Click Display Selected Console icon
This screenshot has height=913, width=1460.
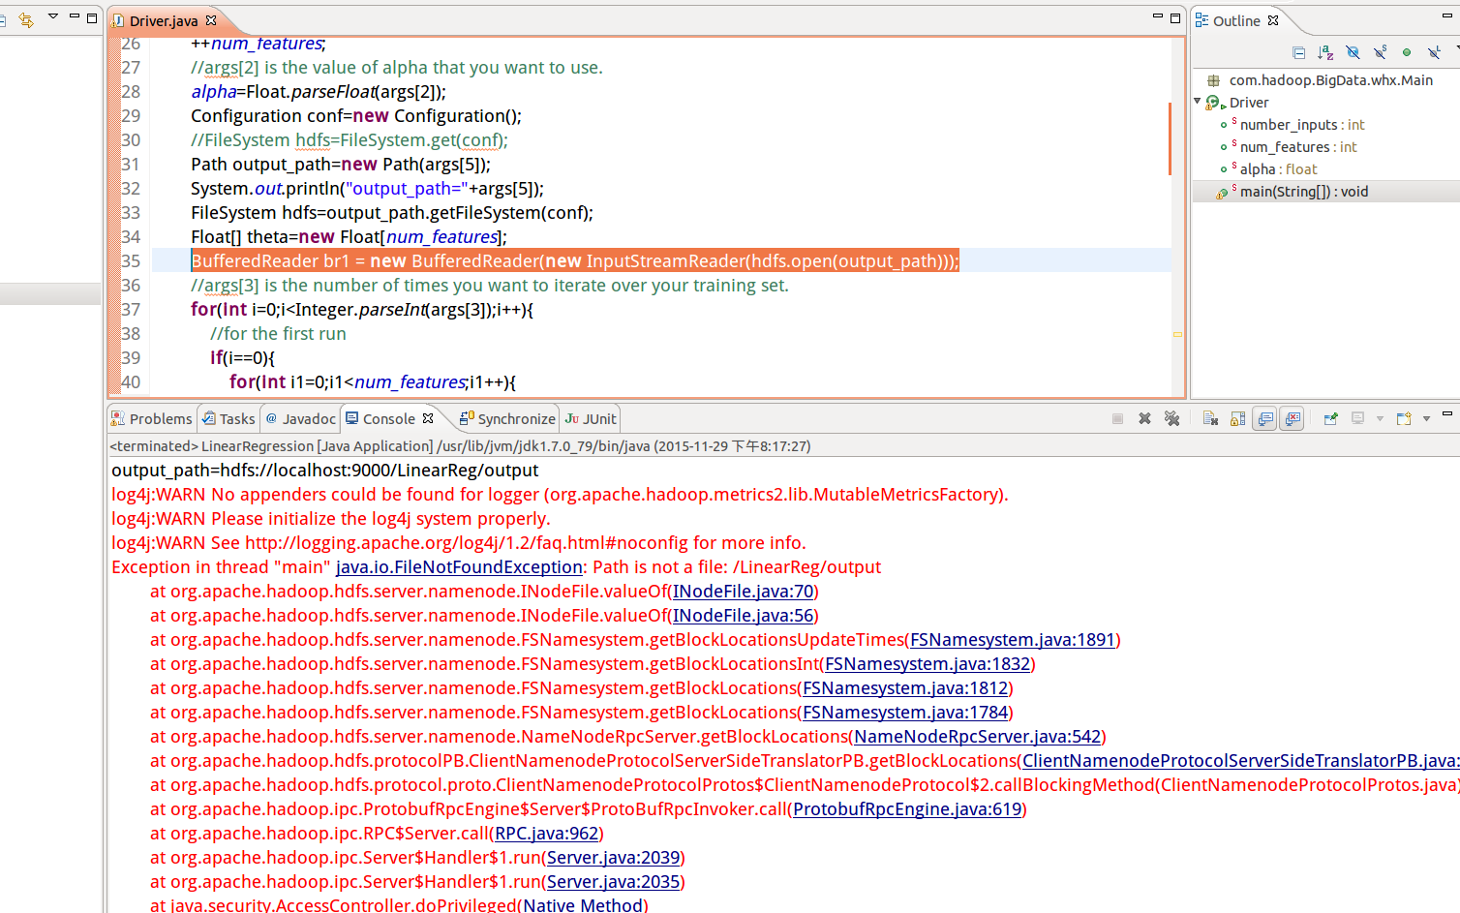coord(1357,418)
